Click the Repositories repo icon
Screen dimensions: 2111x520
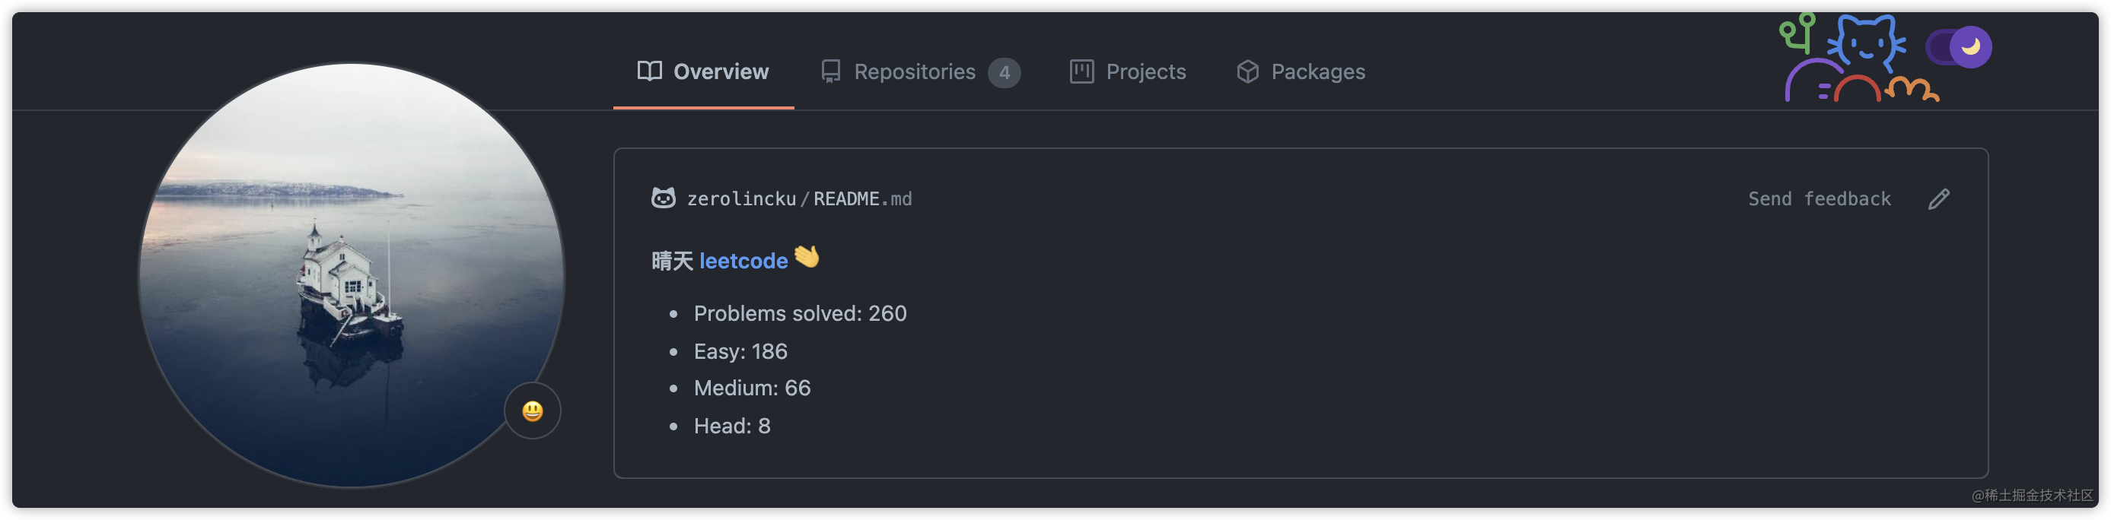pos(830,72)
